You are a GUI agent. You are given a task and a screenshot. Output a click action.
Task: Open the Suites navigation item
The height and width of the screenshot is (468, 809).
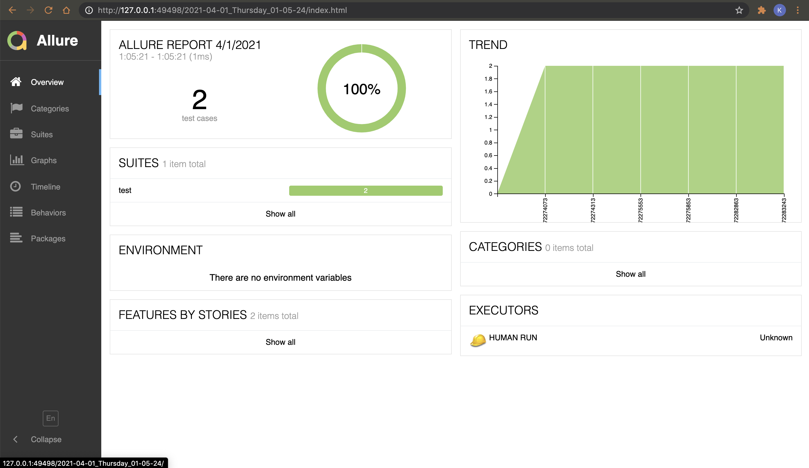click(x=42, y=134)
